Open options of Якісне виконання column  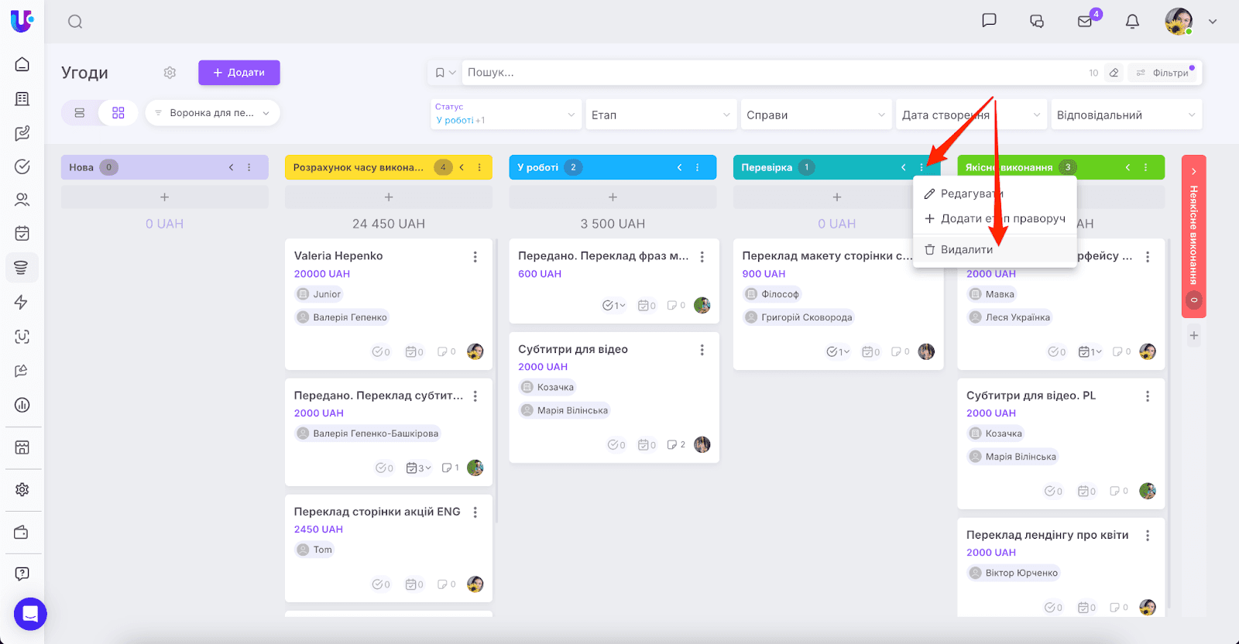[x=1146, y=167]
